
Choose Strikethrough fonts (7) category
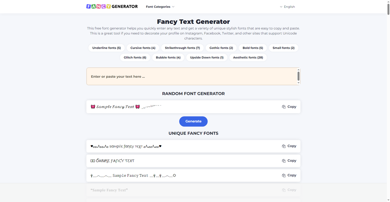click(x=182, y=48)
